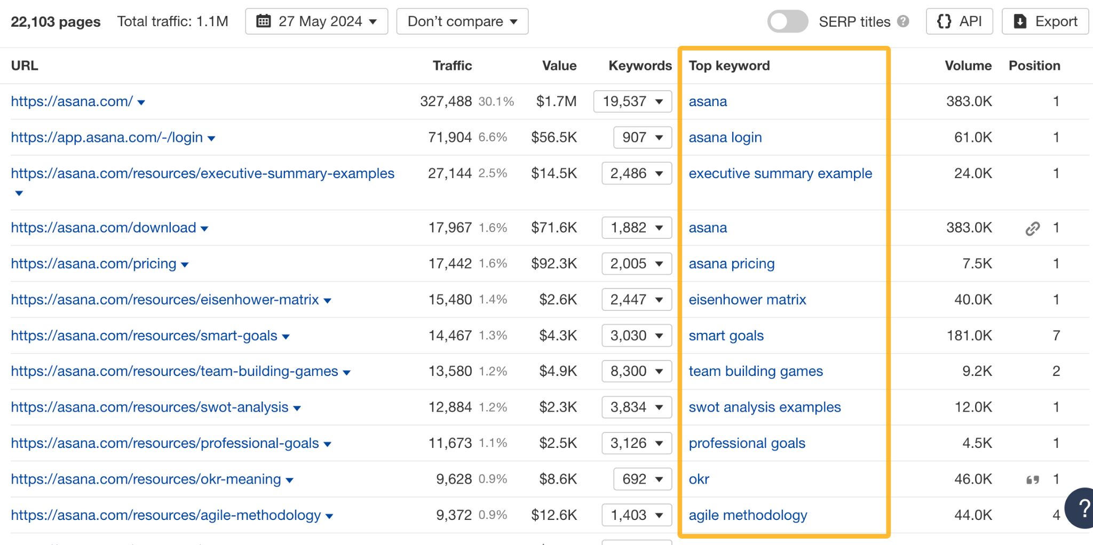Expand the caret next to https://asana.com/
This screenshot has height=545, width=1093.
tap(141, 102)
